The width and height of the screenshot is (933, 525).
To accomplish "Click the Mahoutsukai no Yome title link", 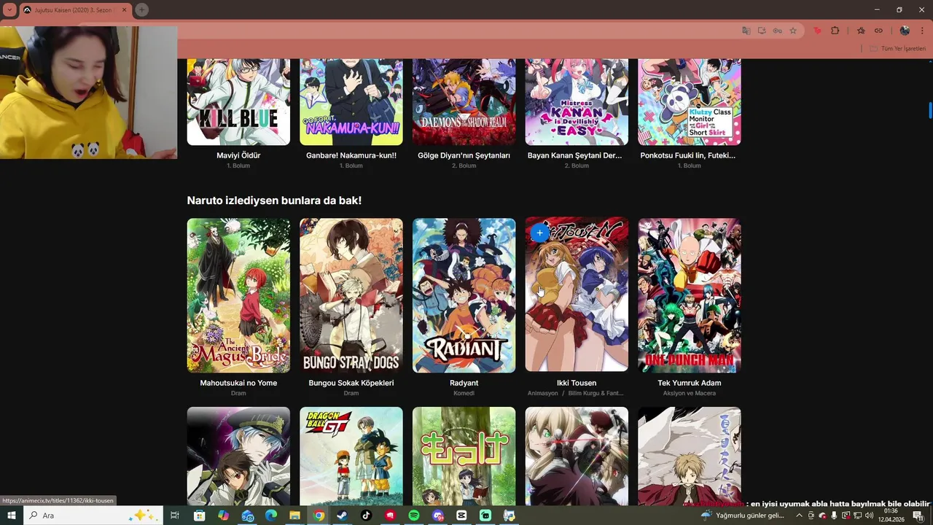I will click(x=238, y=383).
